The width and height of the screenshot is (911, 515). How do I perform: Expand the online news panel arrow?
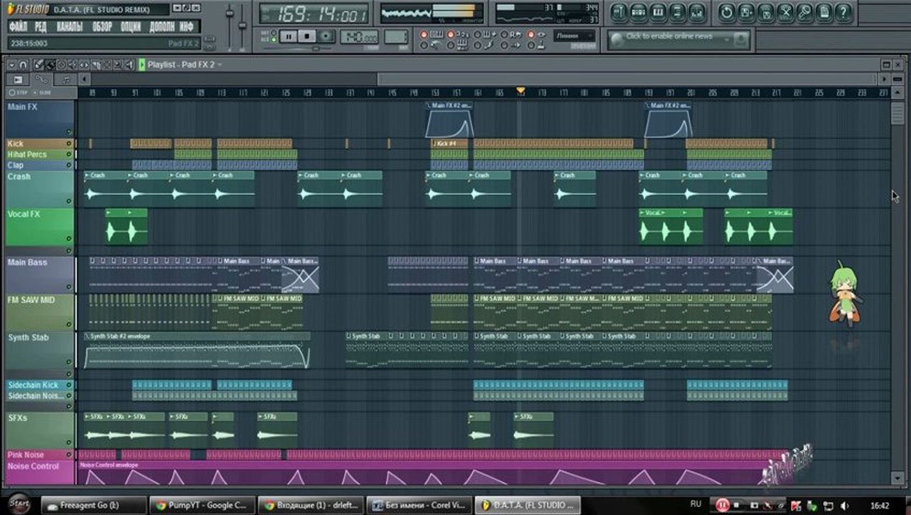point(727,39)
